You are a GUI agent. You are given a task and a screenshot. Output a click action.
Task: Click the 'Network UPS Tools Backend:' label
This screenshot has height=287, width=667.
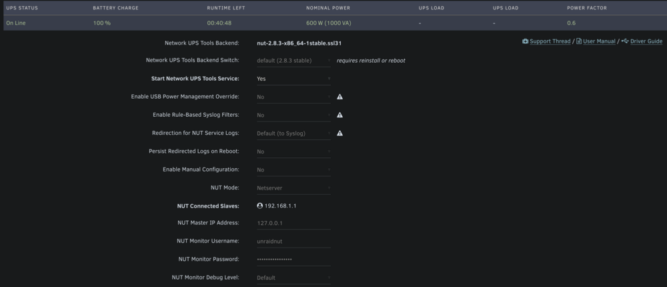click(202, 43)
